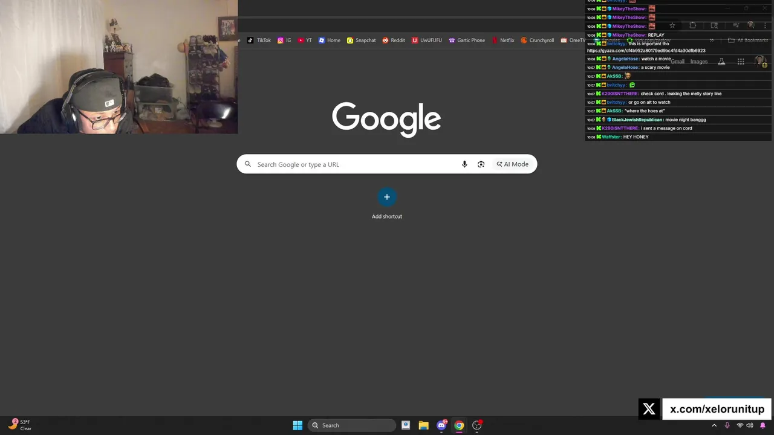
Task: Open the Crunchyroll bookmark
Action: coord(537,40)
